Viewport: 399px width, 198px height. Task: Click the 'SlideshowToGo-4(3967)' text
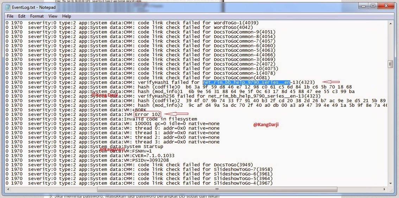(x=243, y=183)
